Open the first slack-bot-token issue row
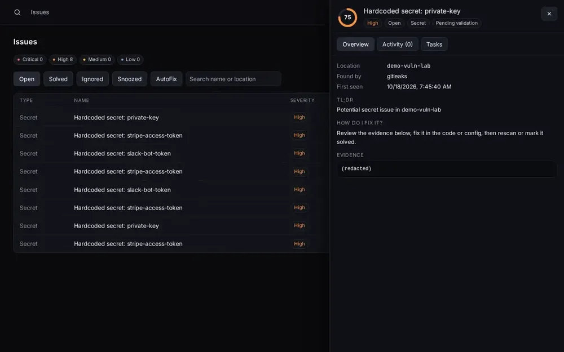The image size is (564, 352). coord(171,153)
